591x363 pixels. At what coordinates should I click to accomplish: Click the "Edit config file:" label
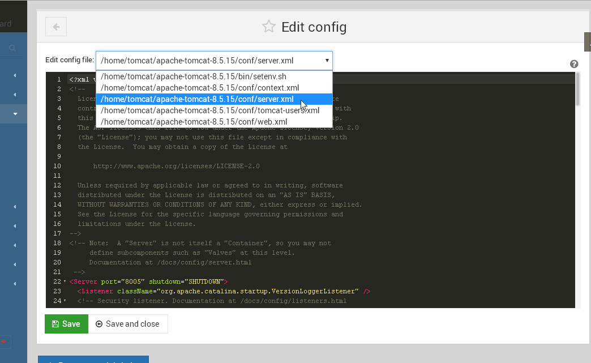(x=70, y=60)
